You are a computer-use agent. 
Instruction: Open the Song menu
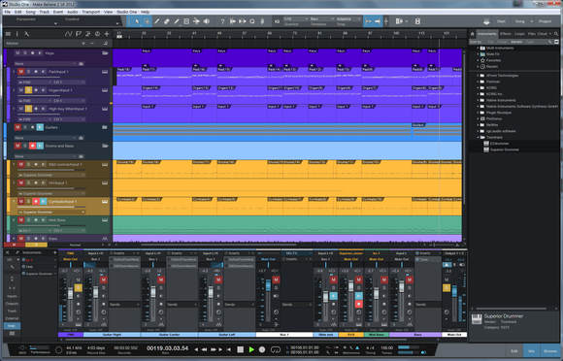[30, 12]
